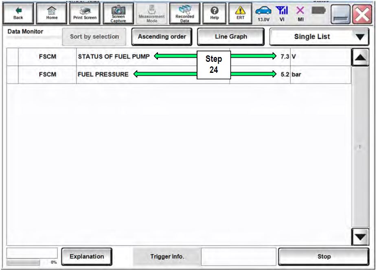Minimize the CONSULT window
The width and height of the screenshot is (377, 271).
pos(340,14)
